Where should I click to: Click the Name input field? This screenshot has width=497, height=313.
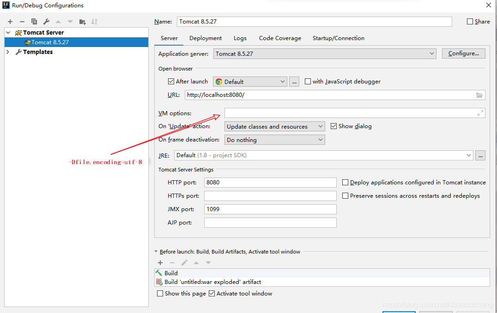coord(315,22)
